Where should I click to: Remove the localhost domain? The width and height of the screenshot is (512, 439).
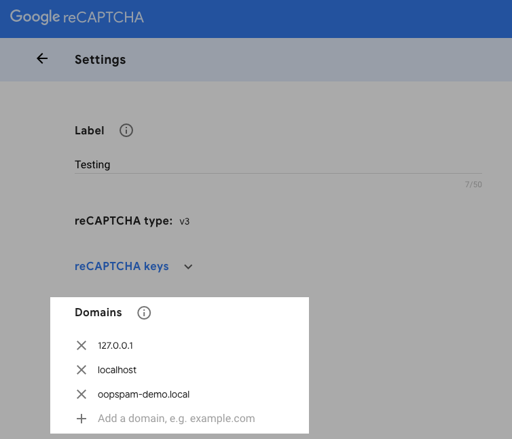[81, 370]
